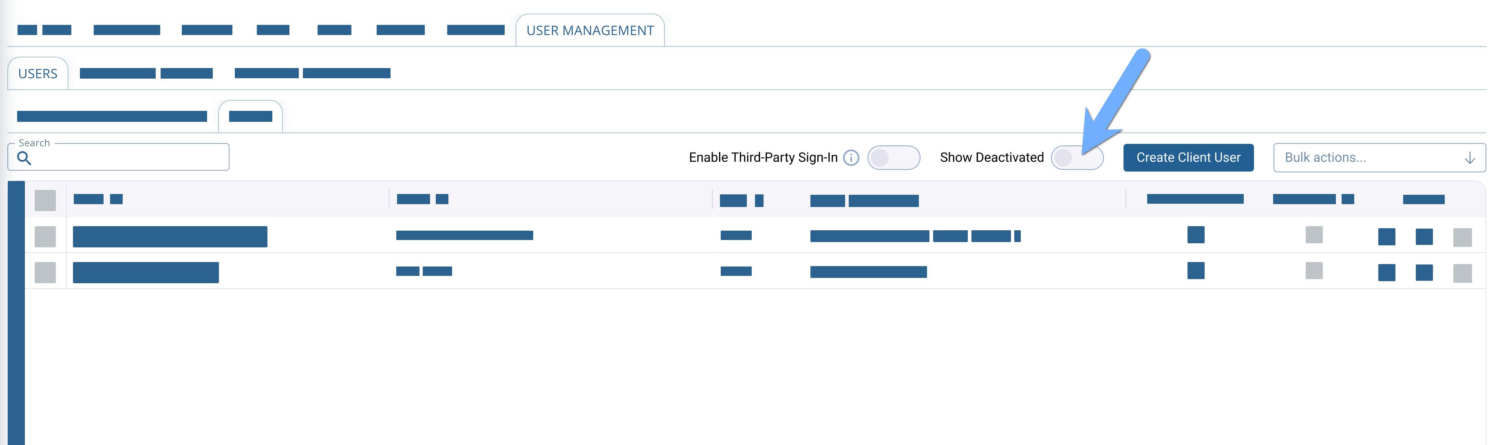
Task: Click the Bulk actions down arrow
Action: click(1470, 158)
